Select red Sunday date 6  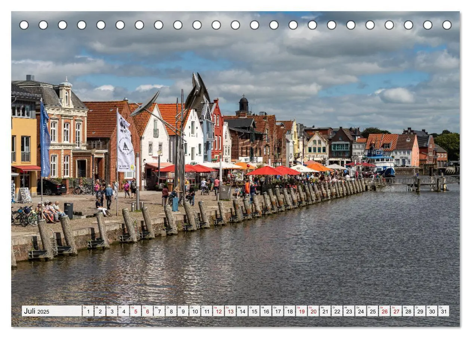point(147,311)
